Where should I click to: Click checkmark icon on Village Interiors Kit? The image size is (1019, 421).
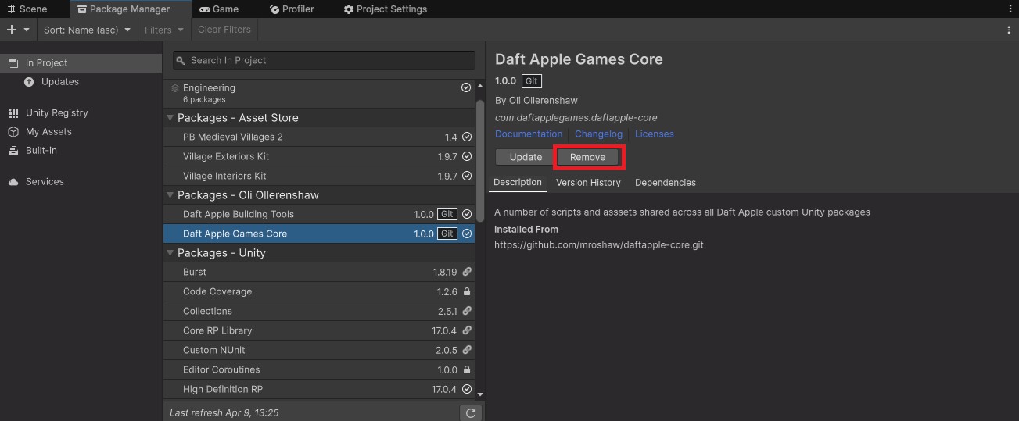point(467,176)
